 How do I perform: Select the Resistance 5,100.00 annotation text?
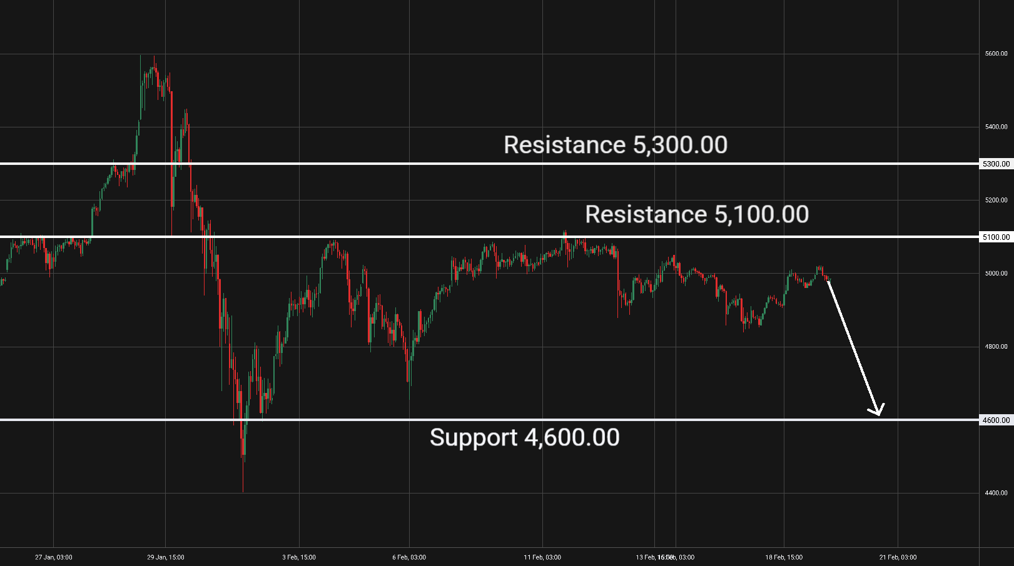click(697, 214)
